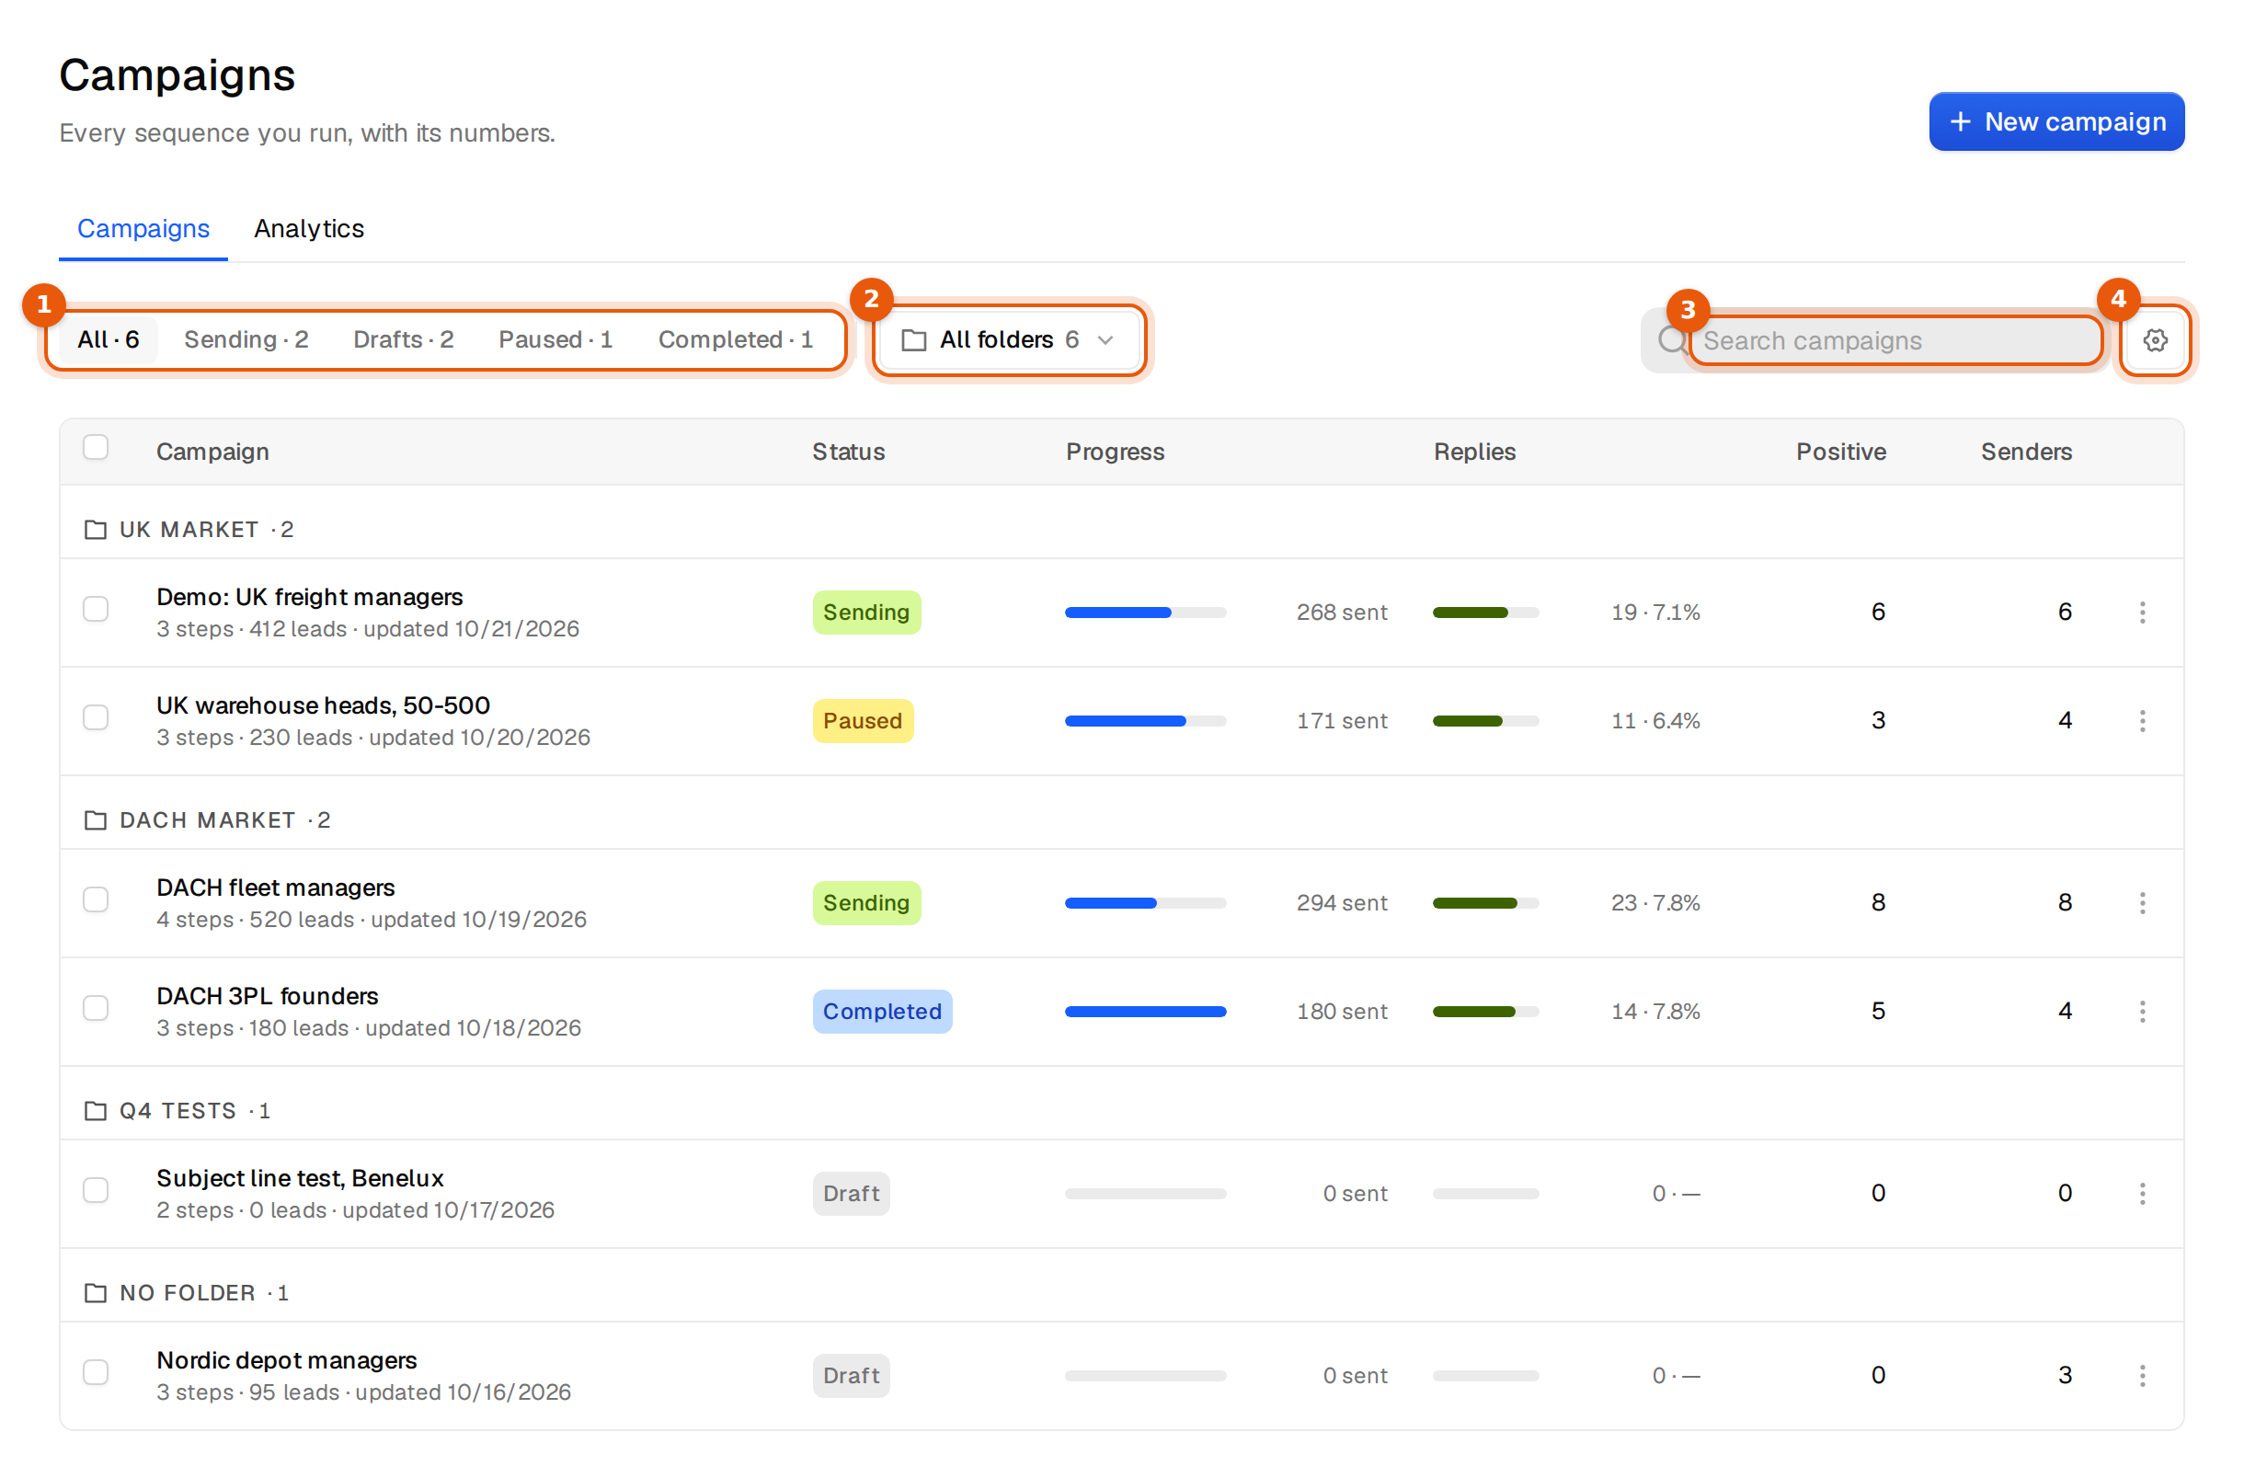Click folder icon in All folders selector
Viewport: 2244px width, 1466px height.
[913, 340]
